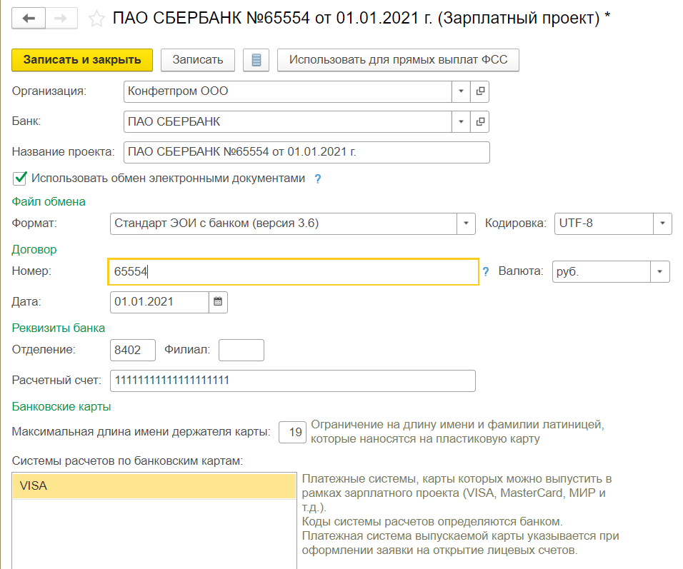683x569 pixels.
Task: Click the Договор section heading
Action: pos(34,249)
